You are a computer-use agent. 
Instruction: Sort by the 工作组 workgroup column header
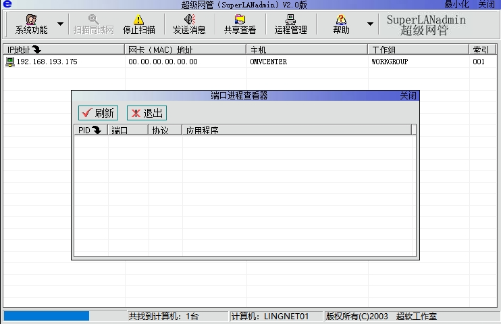coord(419,49)
